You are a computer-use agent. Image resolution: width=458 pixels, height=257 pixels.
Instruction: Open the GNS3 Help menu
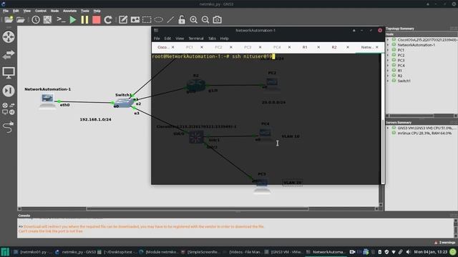97,11
